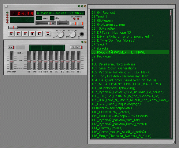The width and height of the screenshot is (179, 148).
Task: Click the balance slider
Action: pyautogui.click(x=63, y=23)
